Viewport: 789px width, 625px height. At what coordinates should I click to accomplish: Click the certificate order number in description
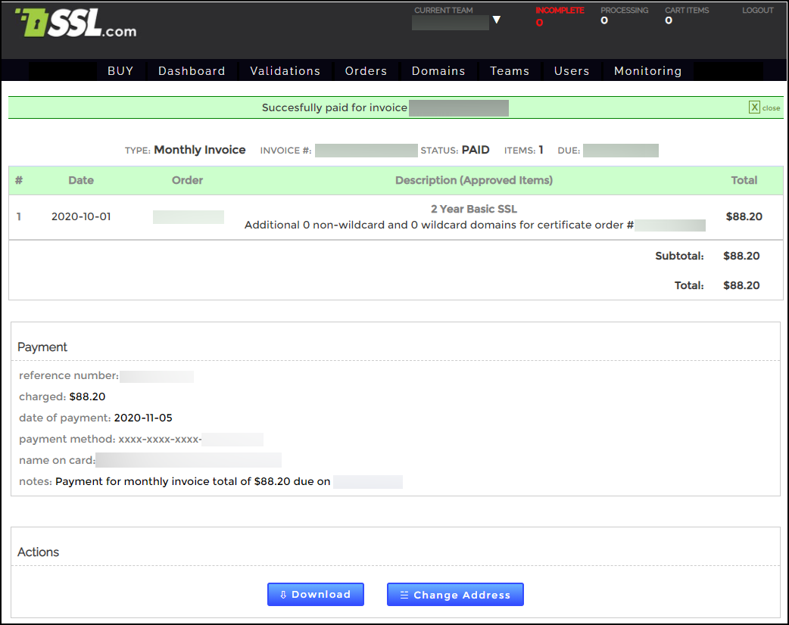(x=670, y=225)
